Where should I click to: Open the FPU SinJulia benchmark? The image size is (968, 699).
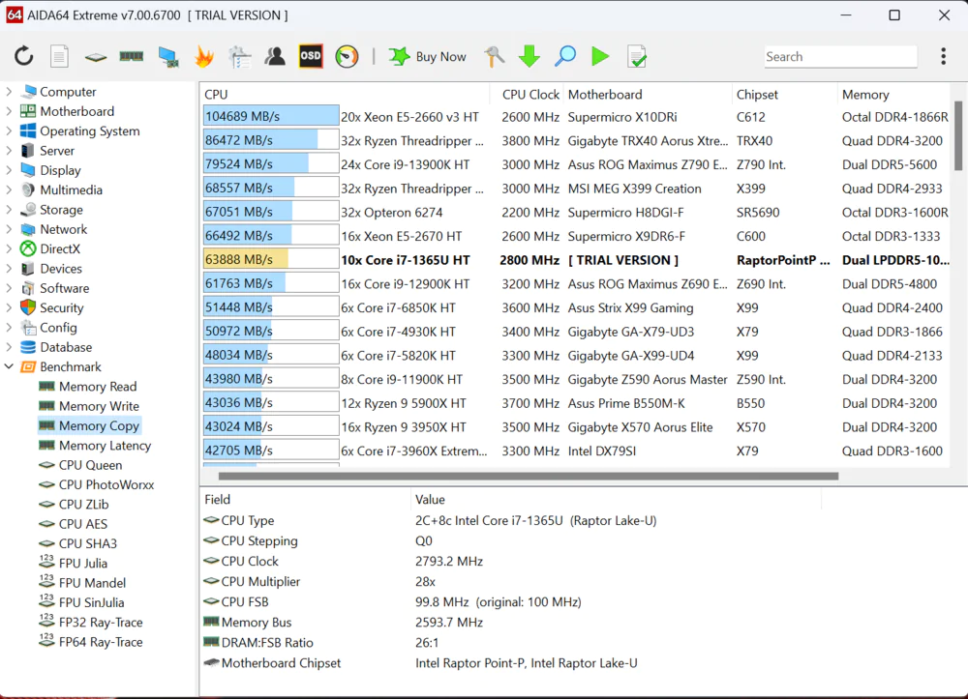[91, 603]
